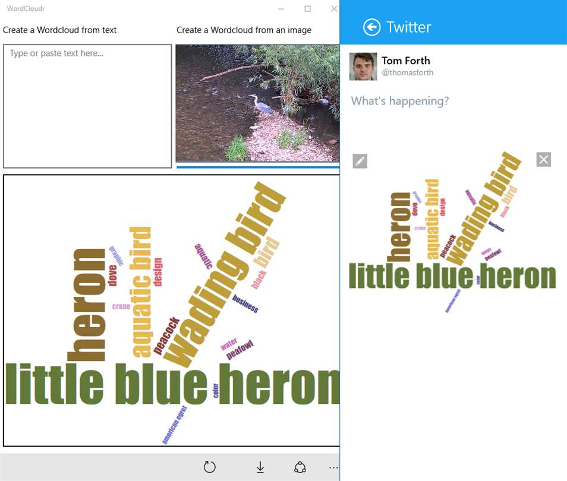Click in the 'Type or paste text here' box
This screenshot has height=481, width=567.
coord(87,106)
